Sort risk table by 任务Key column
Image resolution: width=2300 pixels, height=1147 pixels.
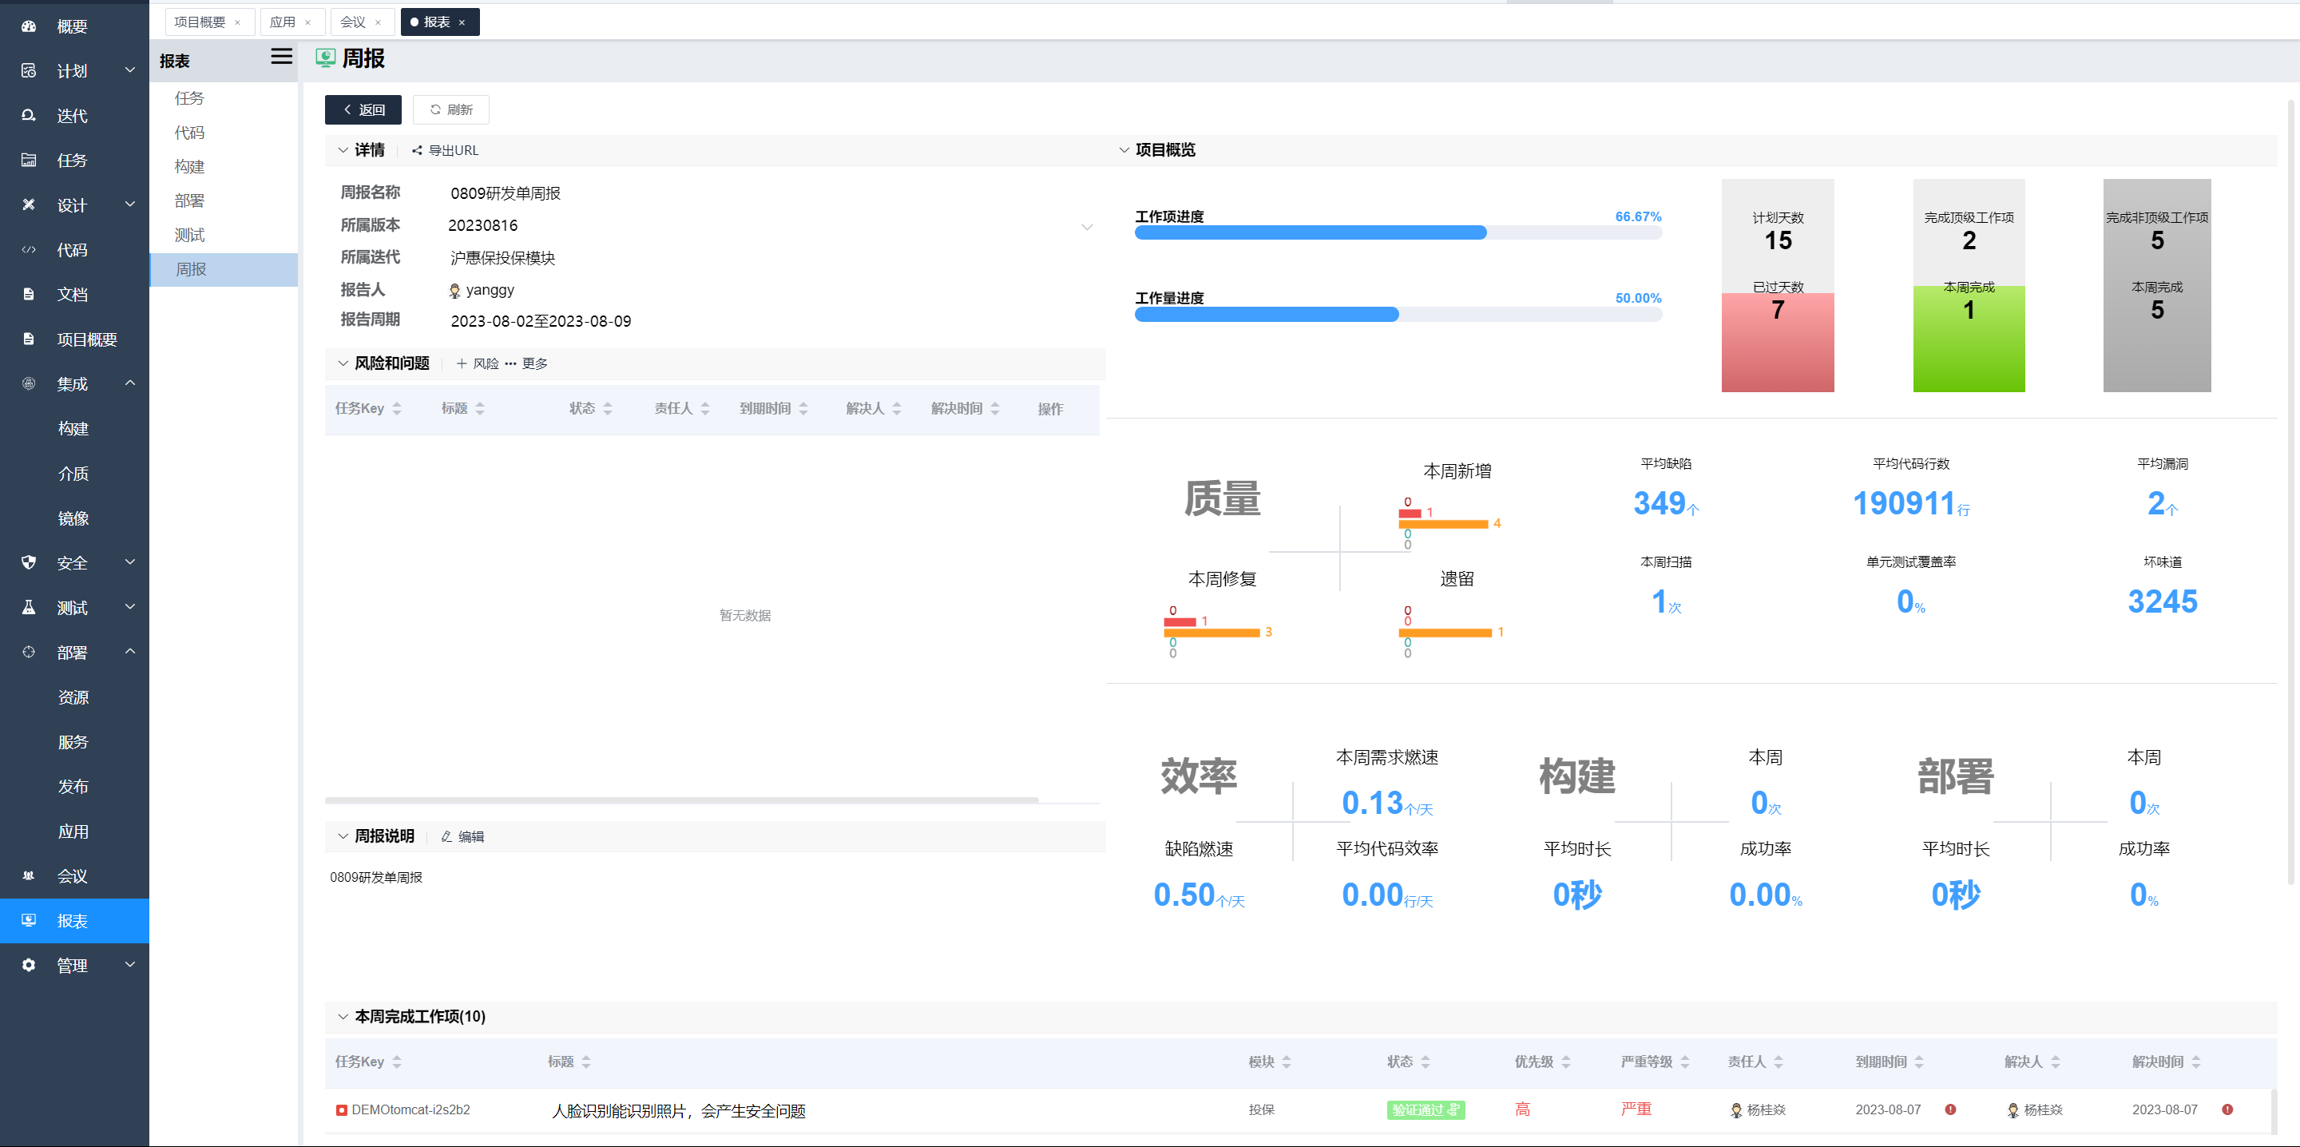click(396, 409)
